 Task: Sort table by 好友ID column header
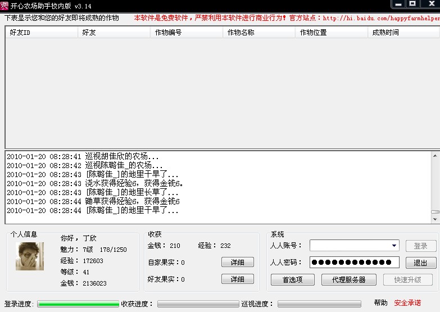click(x=41, y=33)
